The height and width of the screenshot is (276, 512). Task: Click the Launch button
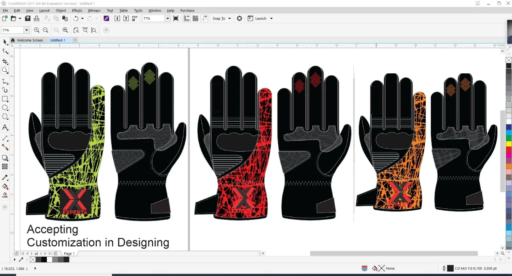click(257, 19)
